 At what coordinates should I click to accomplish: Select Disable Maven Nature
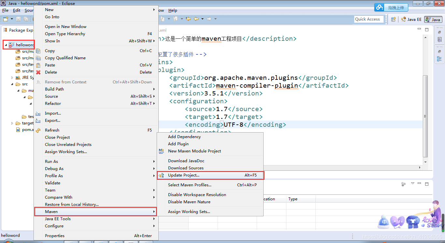pos(210,202)
